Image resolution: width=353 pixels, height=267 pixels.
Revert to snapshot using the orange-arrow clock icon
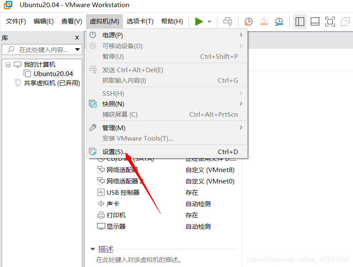pos(264,22)
